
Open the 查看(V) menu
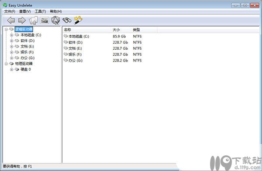[25, 11]
